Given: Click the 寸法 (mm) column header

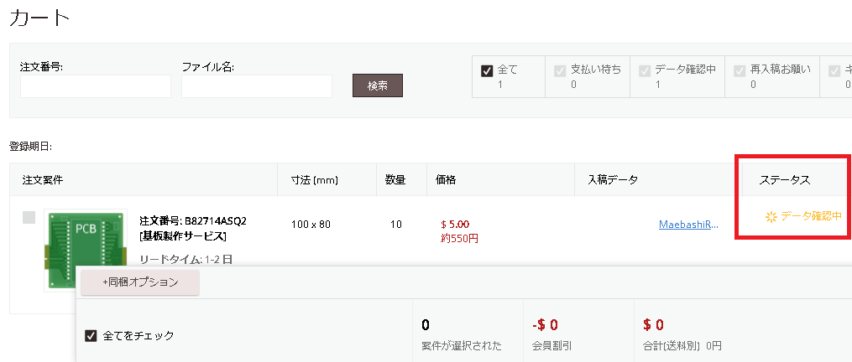Looking at the screenshot, I should tap(315, 180).
